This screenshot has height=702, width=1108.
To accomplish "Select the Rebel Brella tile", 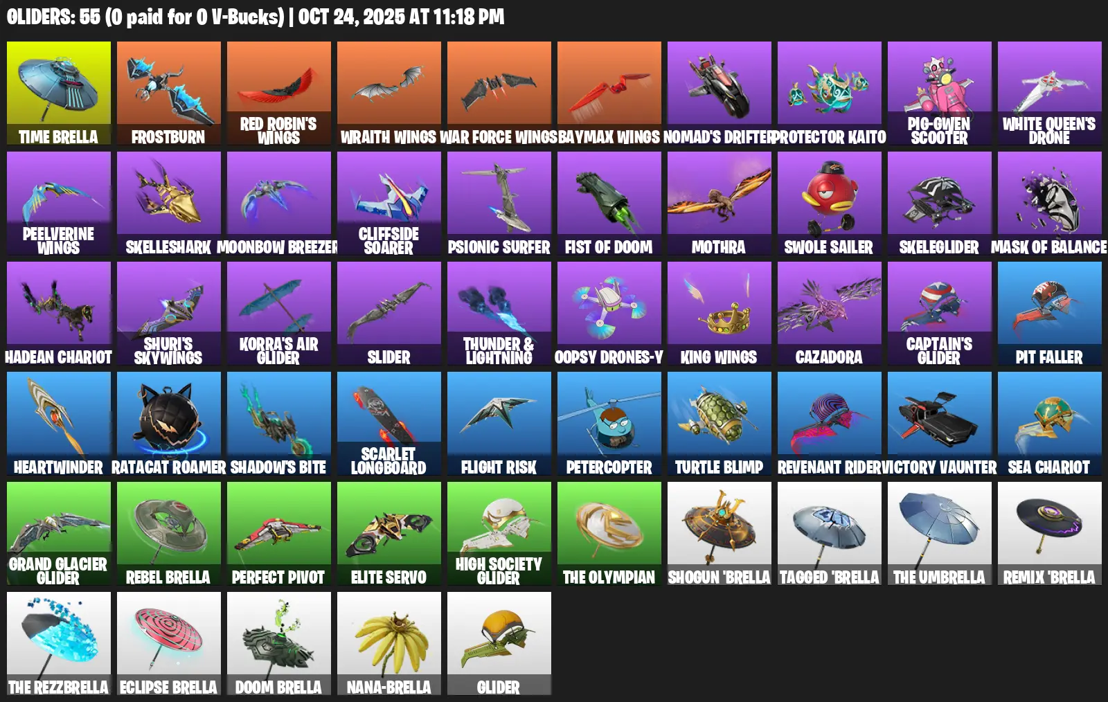I will 169,533.
